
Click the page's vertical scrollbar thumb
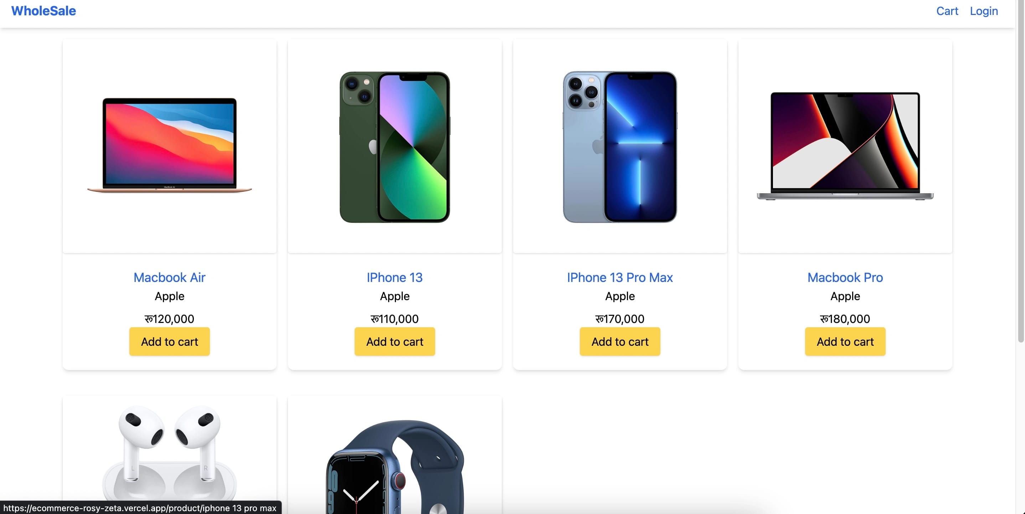tap(1021, 171)
